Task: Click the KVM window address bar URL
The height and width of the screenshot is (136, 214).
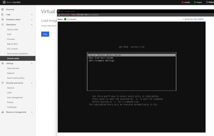Action: (85, 15)
